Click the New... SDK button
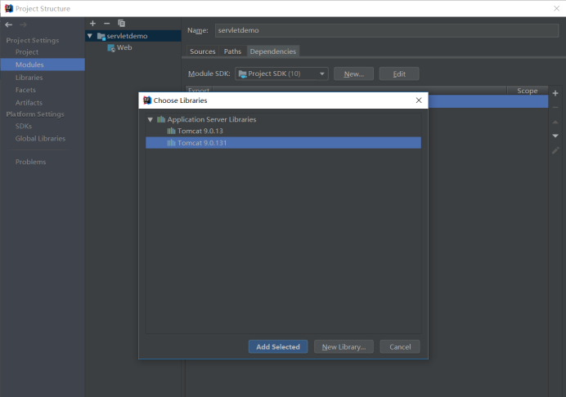 [353, 74]
